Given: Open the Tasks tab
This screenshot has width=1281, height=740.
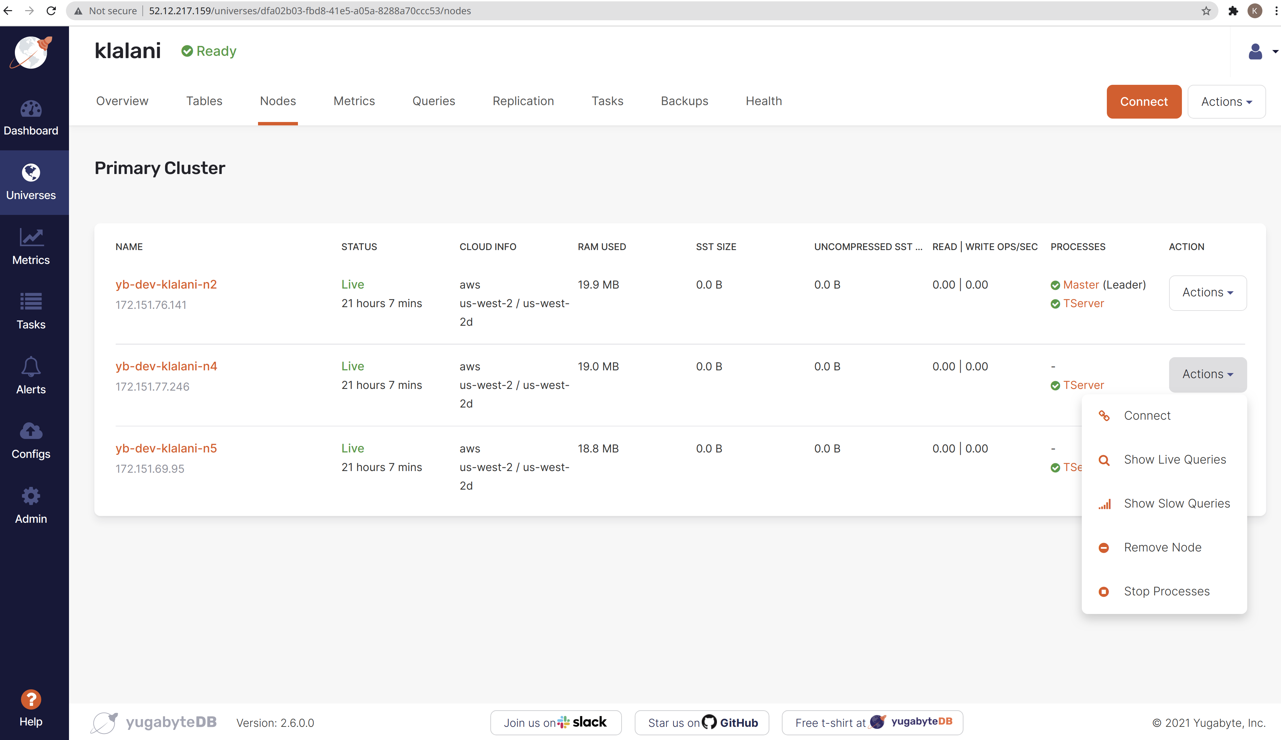Looking at the screenshot, I should (x=607, y=101).
